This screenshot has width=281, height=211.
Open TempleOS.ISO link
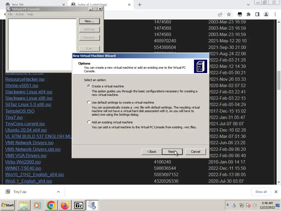(20, 111)
